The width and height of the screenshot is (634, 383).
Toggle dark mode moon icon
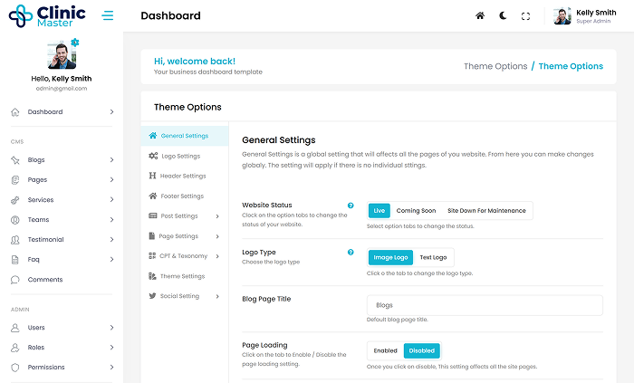pos(503,16)
